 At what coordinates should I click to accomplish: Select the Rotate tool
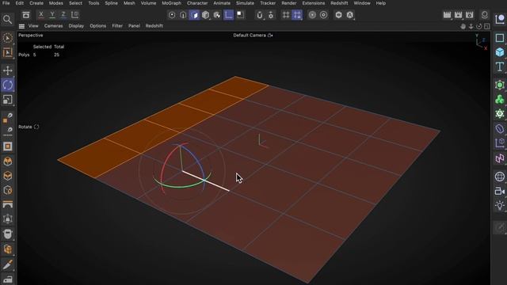(7, 85)
